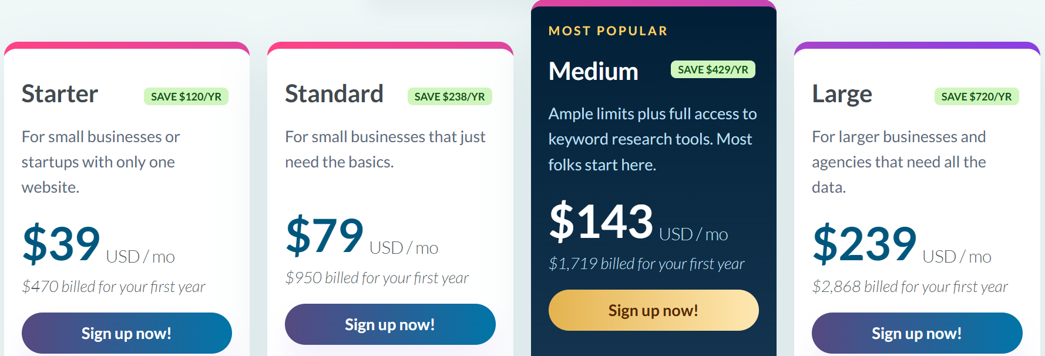1045x356 pixels.
Task: Click the Standard plan heading
Action: pos(334,94)
